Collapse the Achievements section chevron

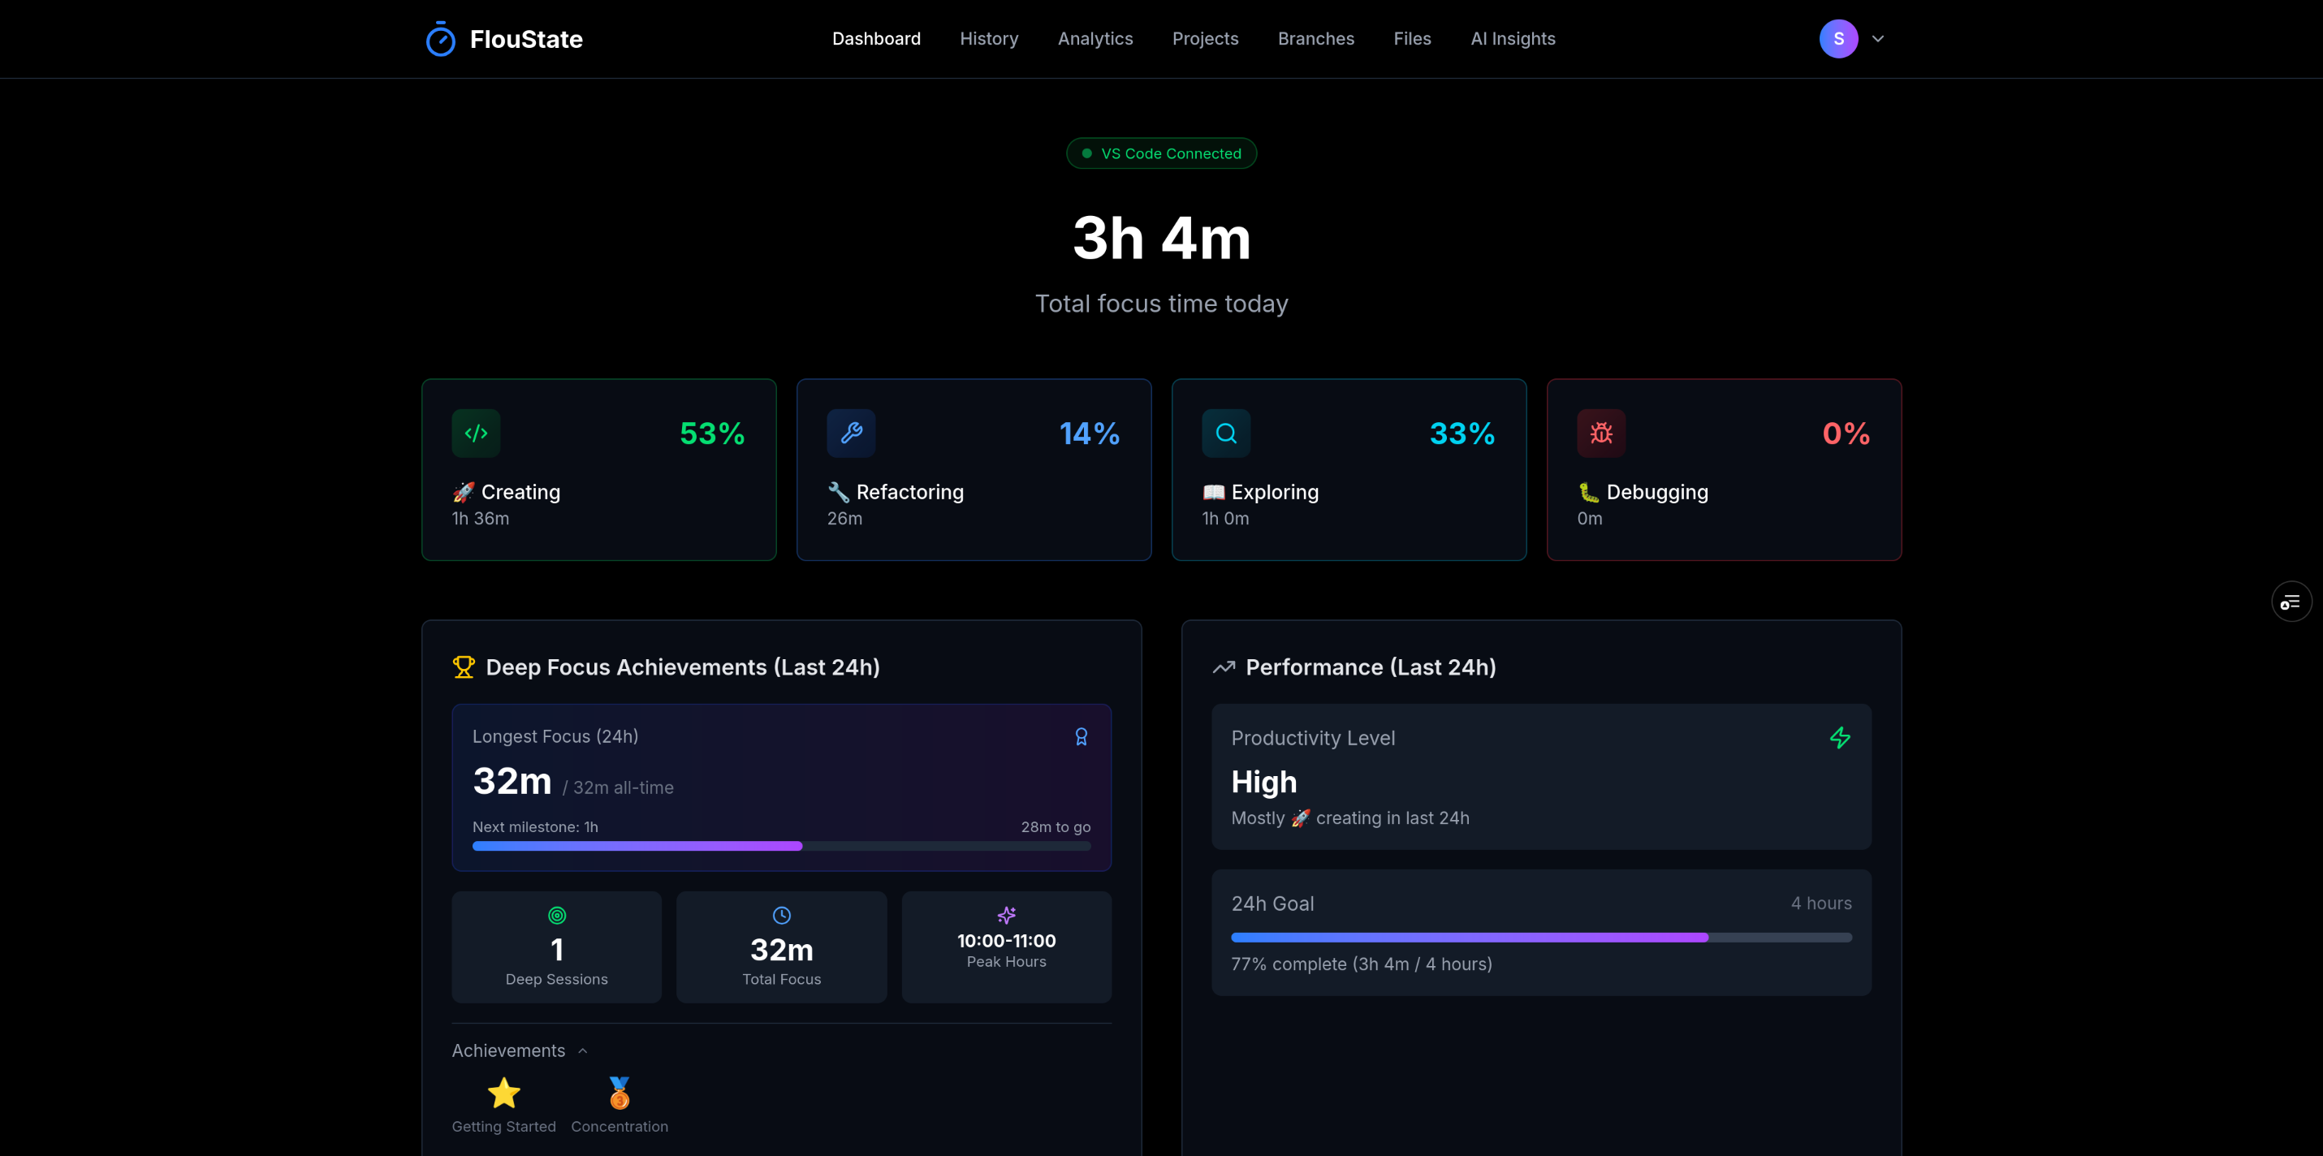(582, 1051)
